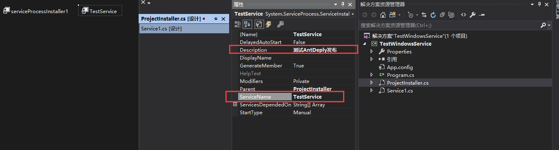Close the ProjectInstaller.cs tab

[x=223, y=19]
